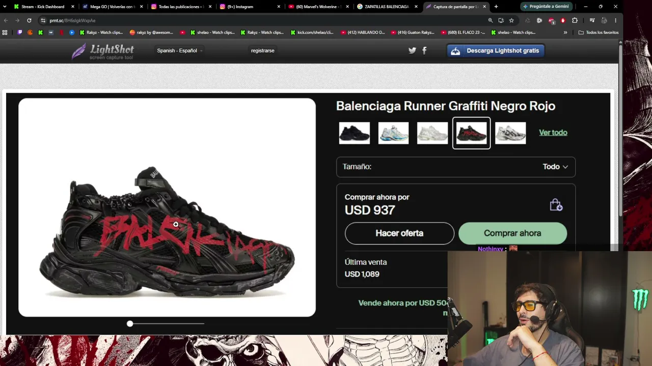The image size is (652, 366).
Task: Click the Comprar ahora button
Action: (512, 233)
